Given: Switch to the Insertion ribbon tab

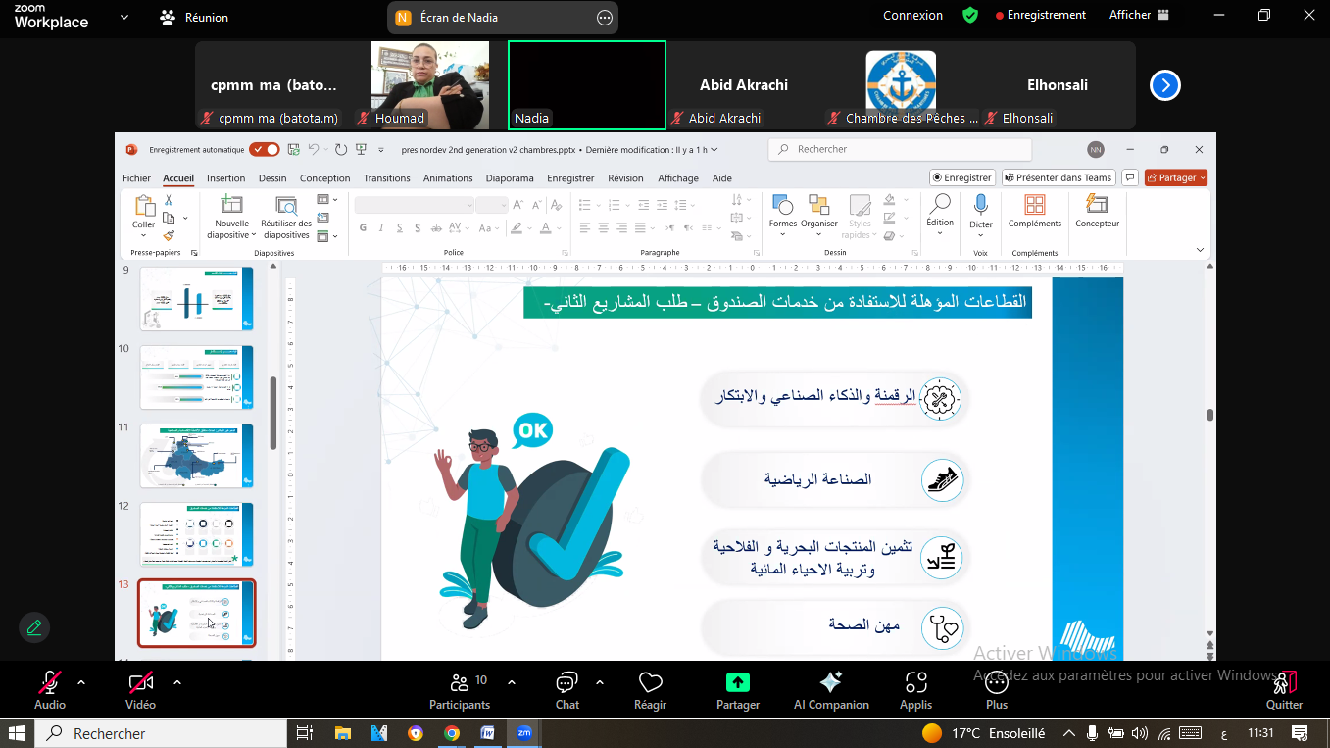Looking at the screenshot, I should [225, 178].
